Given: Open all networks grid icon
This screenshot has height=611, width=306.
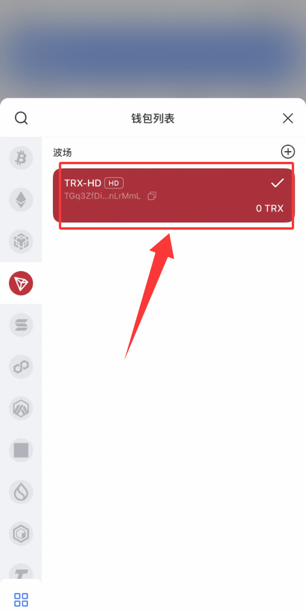Looking at the screenshot, I should click(x=21, y=600).
